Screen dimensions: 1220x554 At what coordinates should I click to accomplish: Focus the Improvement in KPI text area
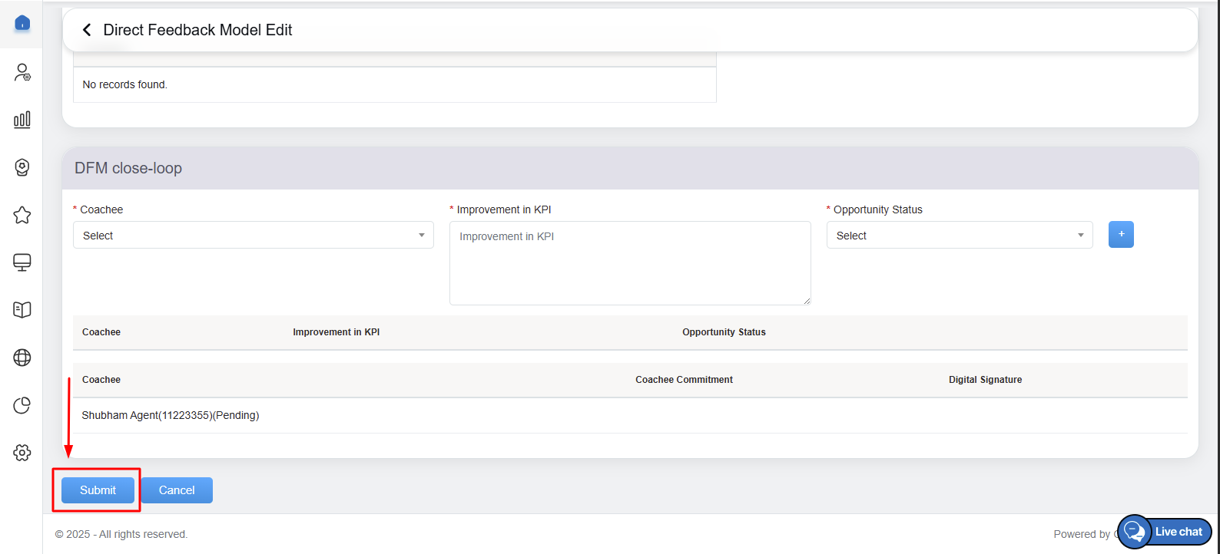(629, 263)
